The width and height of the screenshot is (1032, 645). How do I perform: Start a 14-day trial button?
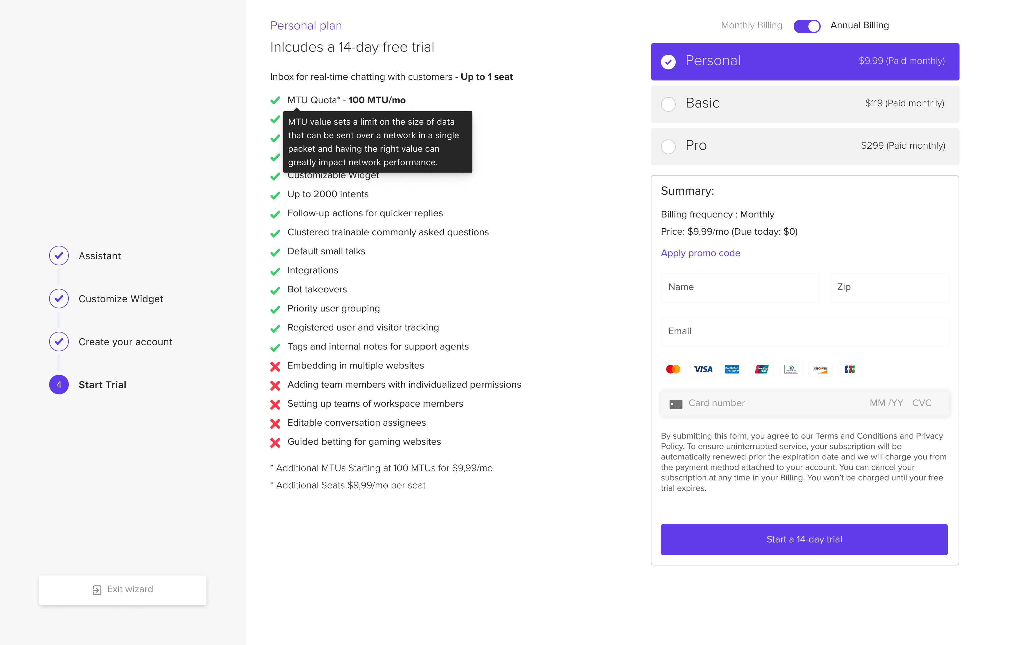click(x=804, y=540)
